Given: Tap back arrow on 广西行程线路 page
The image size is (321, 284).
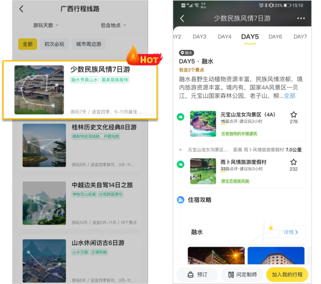Looking at the screenshot, I should [x=21, y=9].
